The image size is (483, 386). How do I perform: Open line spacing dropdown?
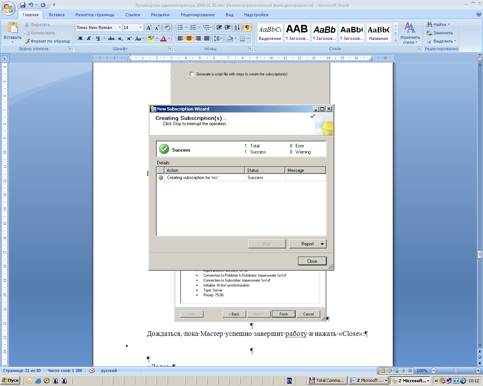pyautogui.click(x=218, y=38)
